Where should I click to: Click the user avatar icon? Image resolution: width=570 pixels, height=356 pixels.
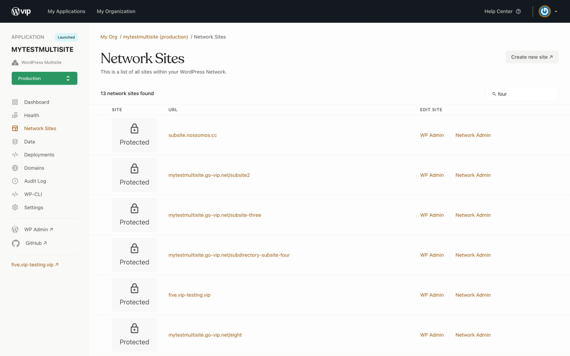click(544, 11)
